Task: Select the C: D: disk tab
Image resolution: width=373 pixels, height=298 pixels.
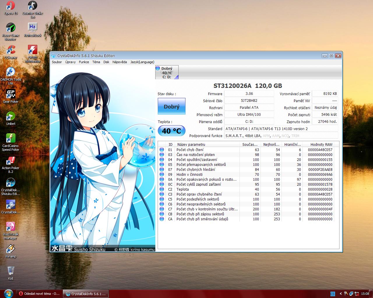Action: pyautogui.click(x=167, y=72)
